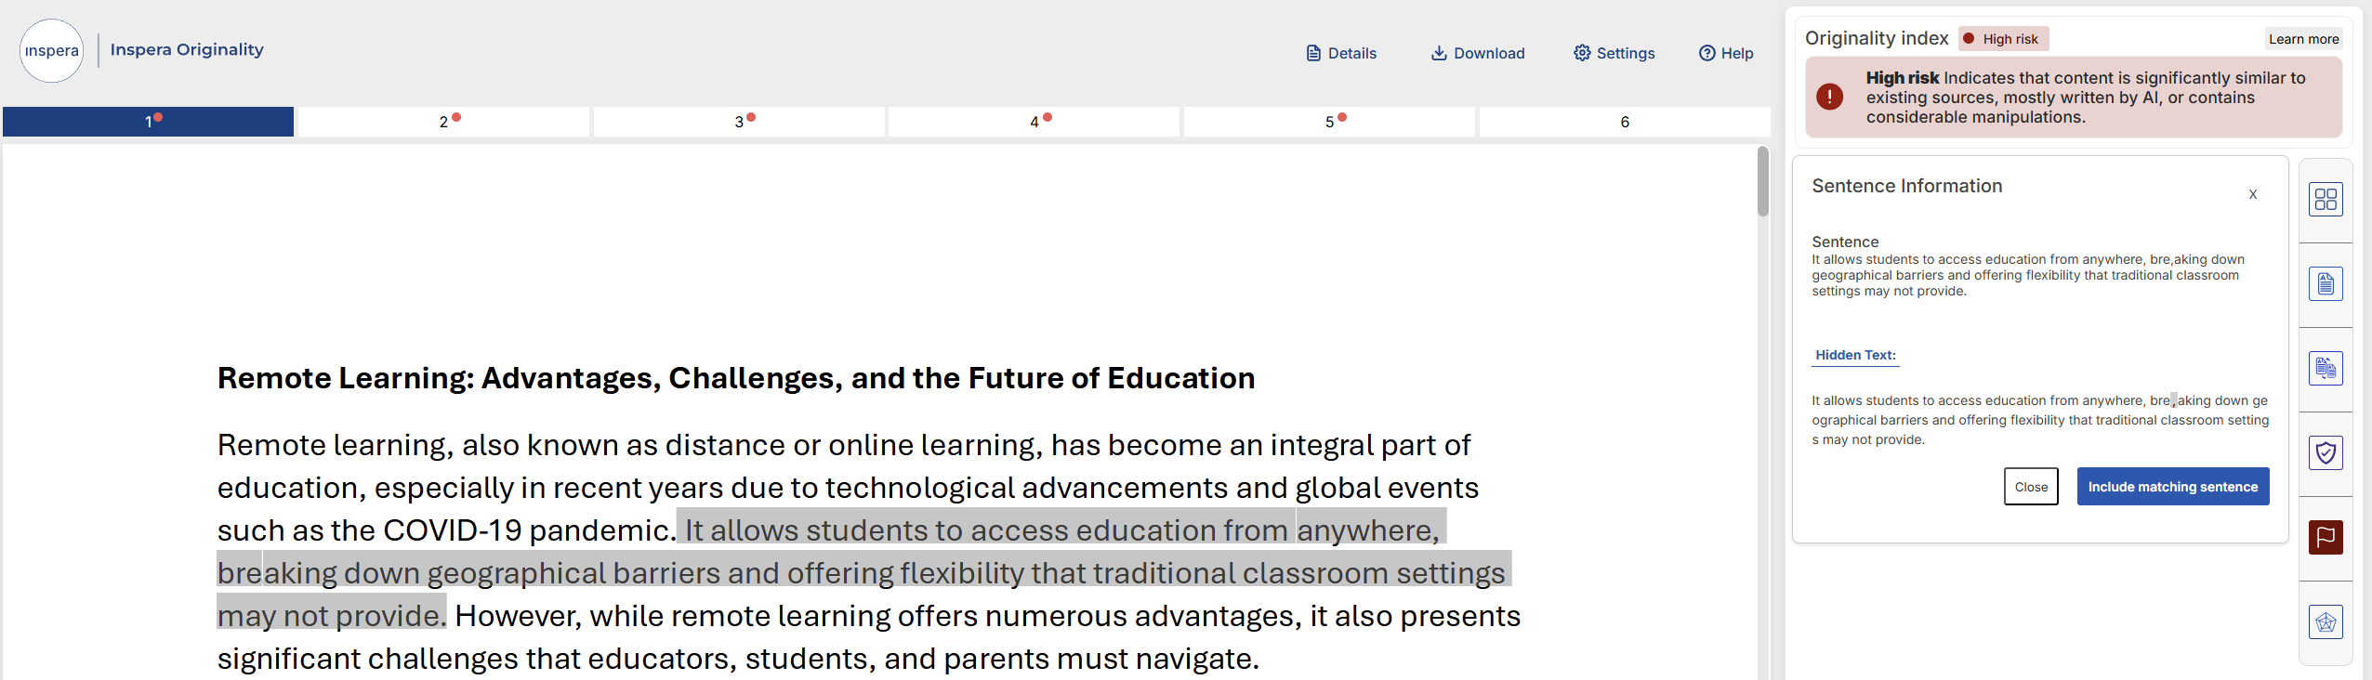Click the Learn more link

pos(2303,39)
